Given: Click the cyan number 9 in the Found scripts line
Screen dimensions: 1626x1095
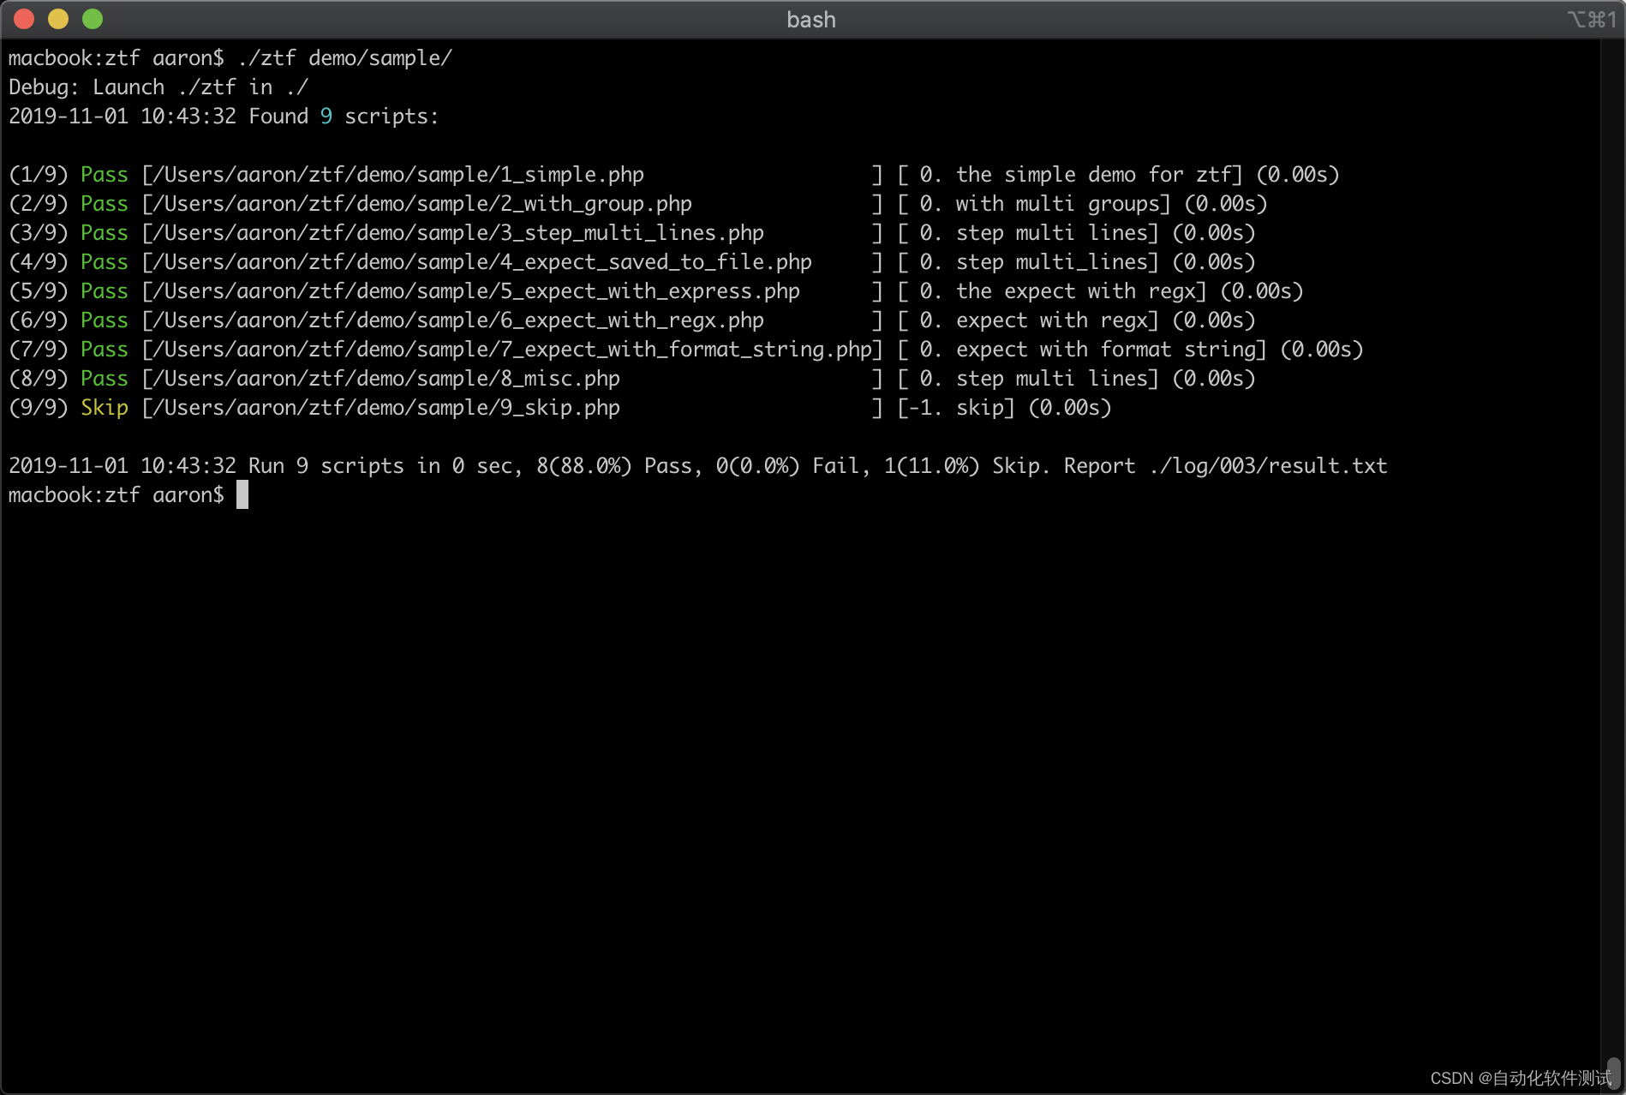Looking at the screenshot, I should pyautogui.click(x=326, y=117).
